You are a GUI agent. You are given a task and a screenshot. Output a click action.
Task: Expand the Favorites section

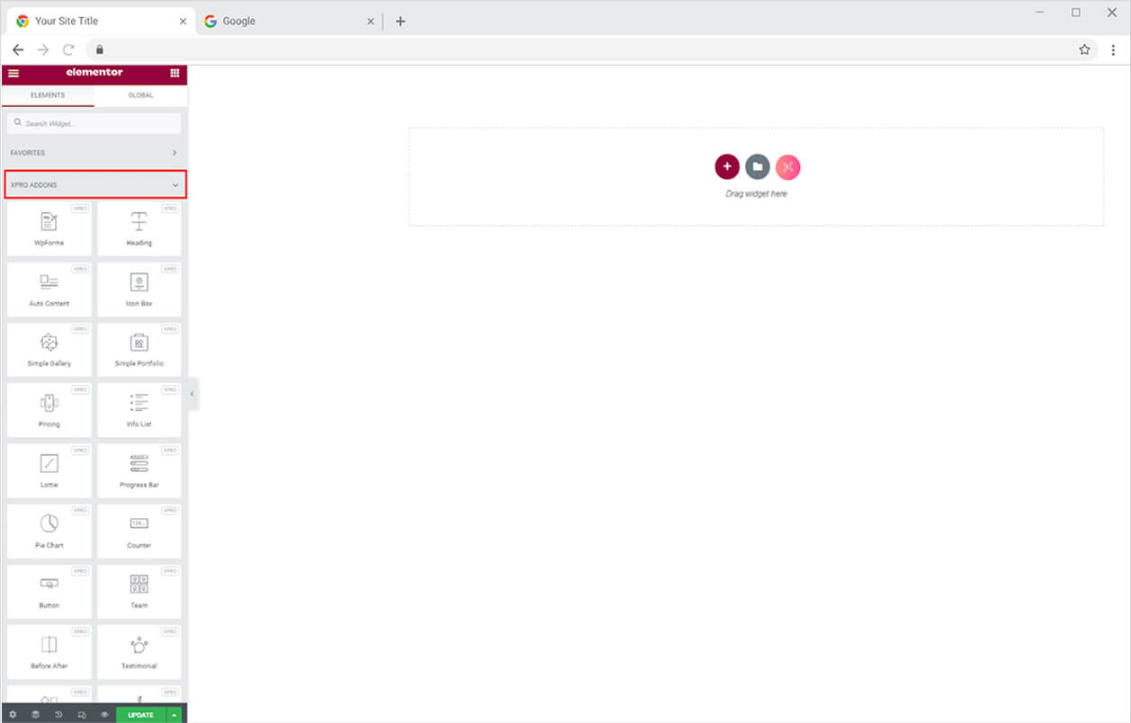(94, 153)
